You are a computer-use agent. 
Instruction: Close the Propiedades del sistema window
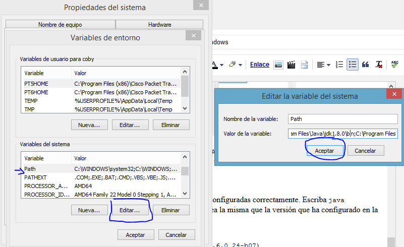pyautogui.click(x=201, y=5)
